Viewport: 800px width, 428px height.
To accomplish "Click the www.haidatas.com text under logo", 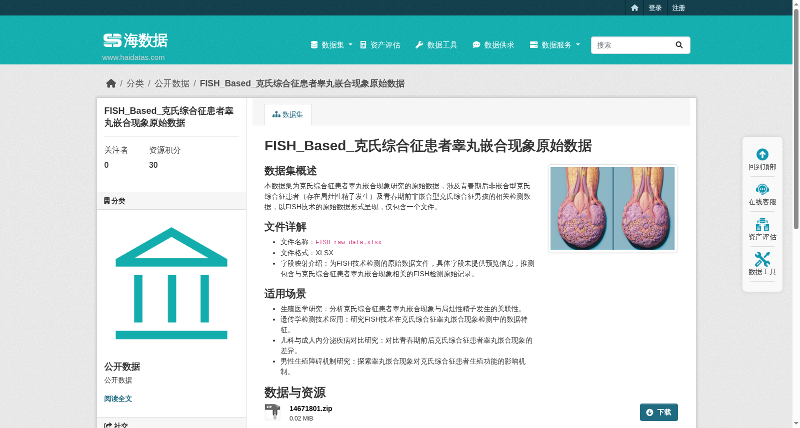I will pos(133,57).
